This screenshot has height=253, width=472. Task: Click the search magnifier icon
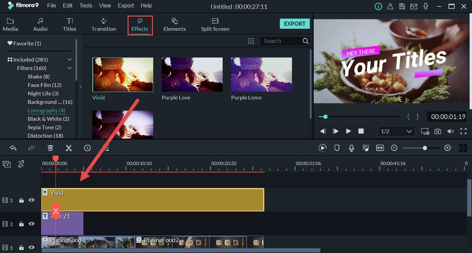pyautogui.click(x=306, y=41)
